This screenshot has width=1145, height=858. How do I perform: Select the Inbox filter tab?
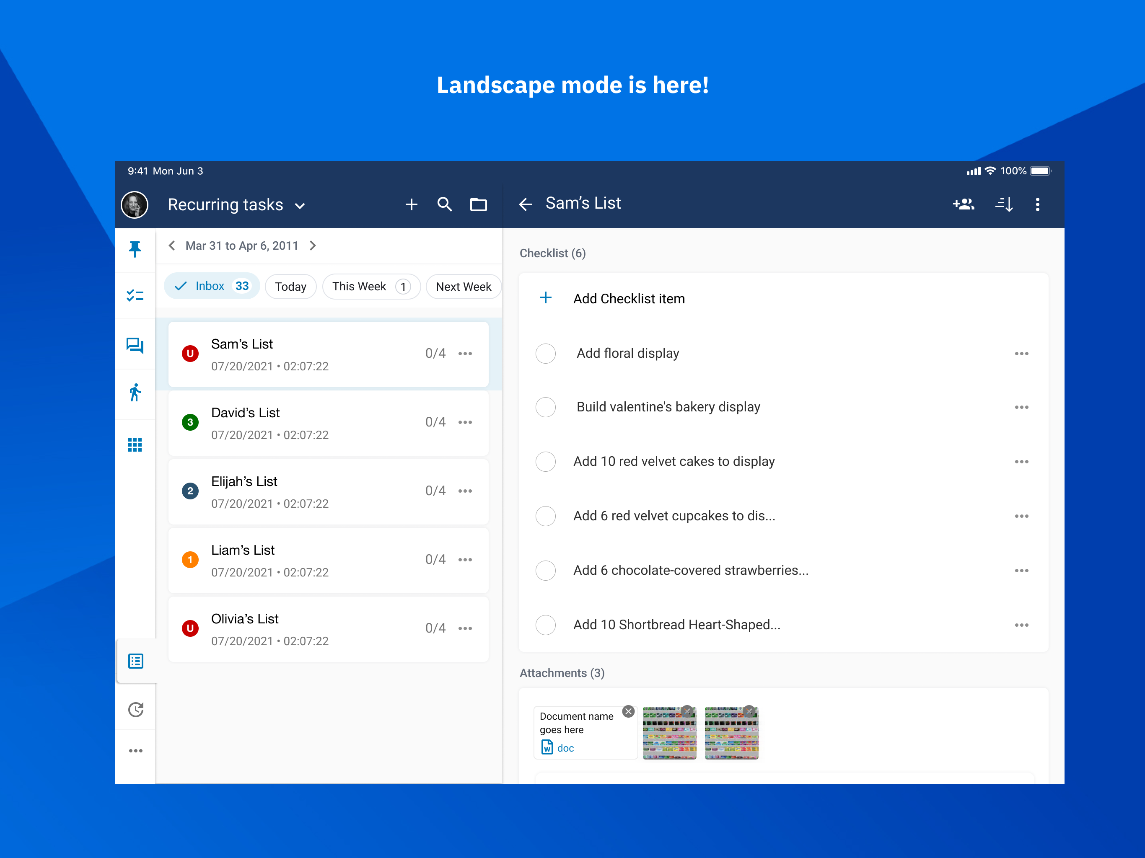pos(212,286)
